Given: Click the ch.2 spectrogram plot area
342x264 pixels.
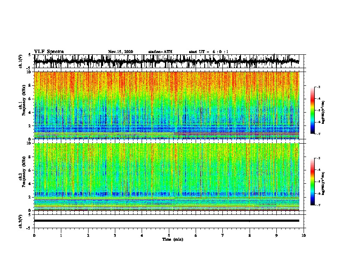Looking at the screenshot, I should click(166, 177).
